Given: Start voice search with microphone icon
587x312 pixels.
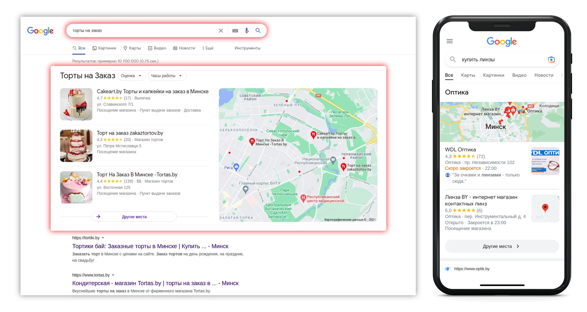Looking at the screenshot, I should (247, 31).
